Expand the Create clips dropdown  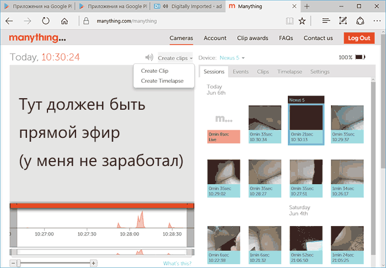pyautogui.click(x=175, y=58)
